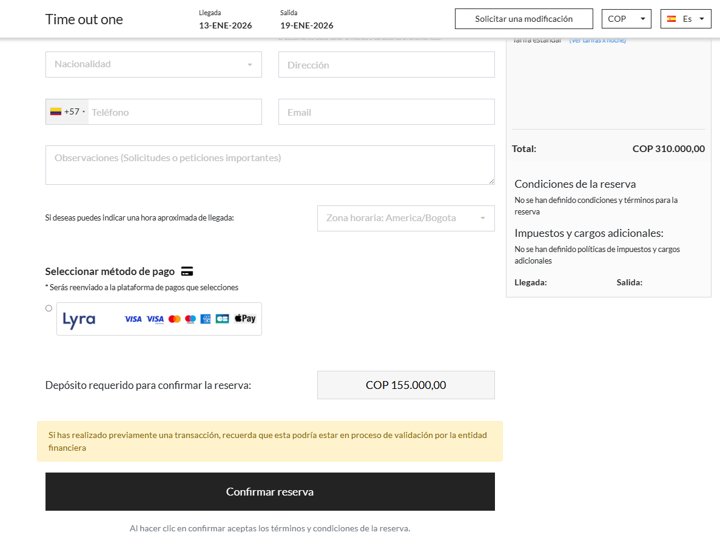Open the +57 country code selector
The width and height of the screenshot is (720, 541).
pos(67,112)
